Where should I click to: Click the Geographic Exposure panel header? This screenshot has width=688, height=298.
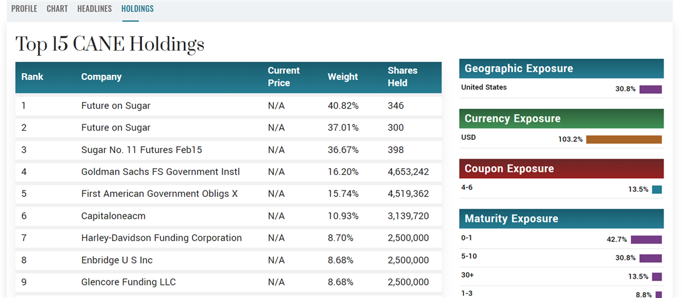tap(561, 69)
